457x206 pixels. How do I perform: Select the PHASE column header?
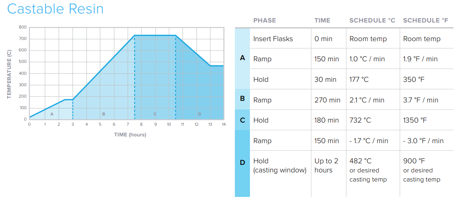[265, 21]
